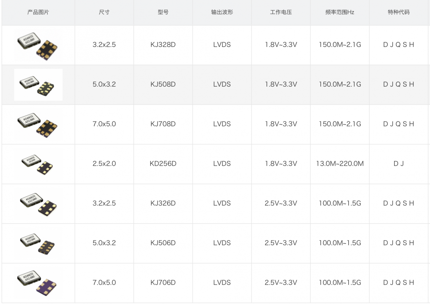430x304 pixels.
Task: Click the KJ506D model number
Action: 163,243
